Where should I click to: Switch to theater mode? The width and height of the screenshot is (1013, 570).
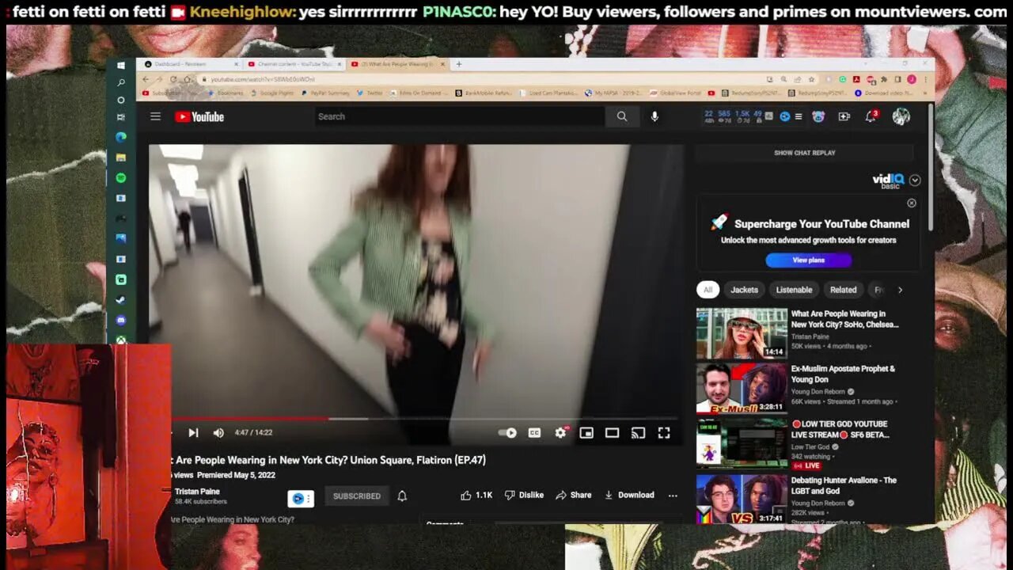click(612, 432)
